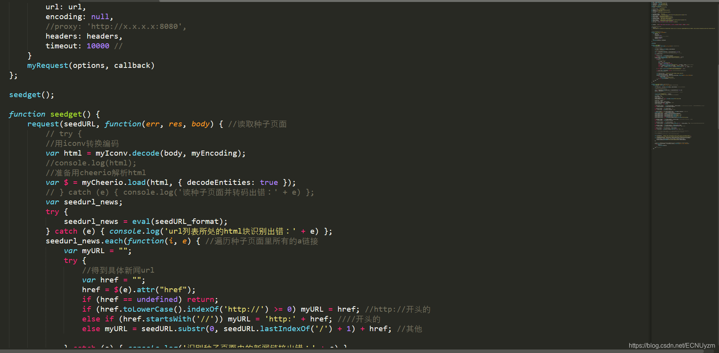Click 'seedurl_news.each(function(i, e)' line
This screenshot has width=719, height=353.
pos(123,241)
